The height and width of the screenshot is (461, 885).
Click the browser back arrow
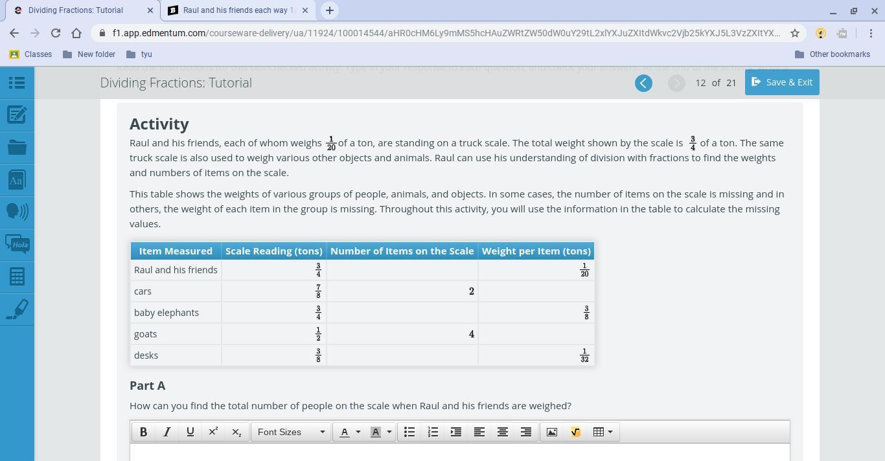click(14, 33)
